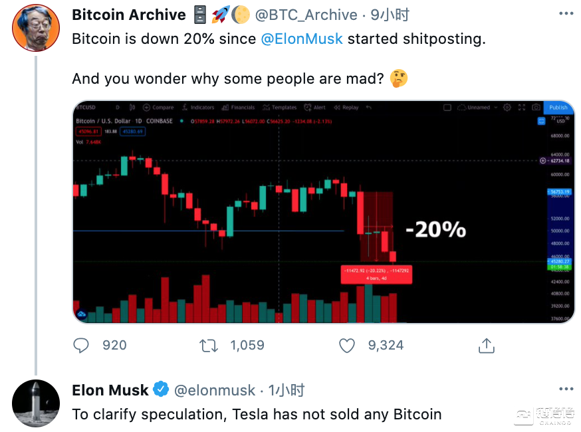Open Elon Musk's profile avatar
The width and height of the screenshot is (581, 432).
[36, 403]
